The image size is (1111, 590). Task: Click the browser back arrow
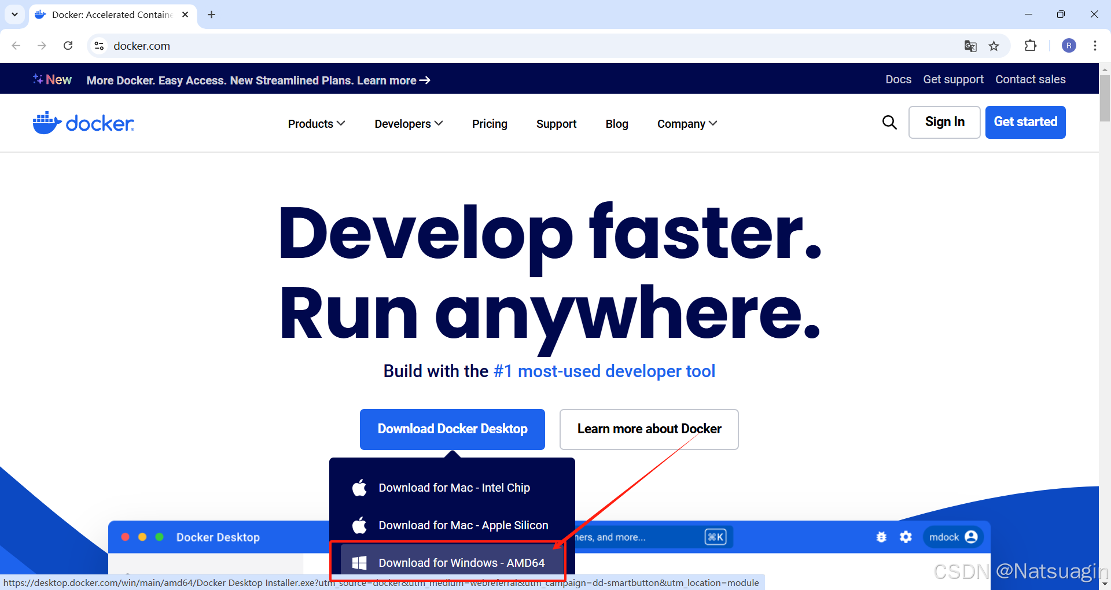tap(16, 46)
